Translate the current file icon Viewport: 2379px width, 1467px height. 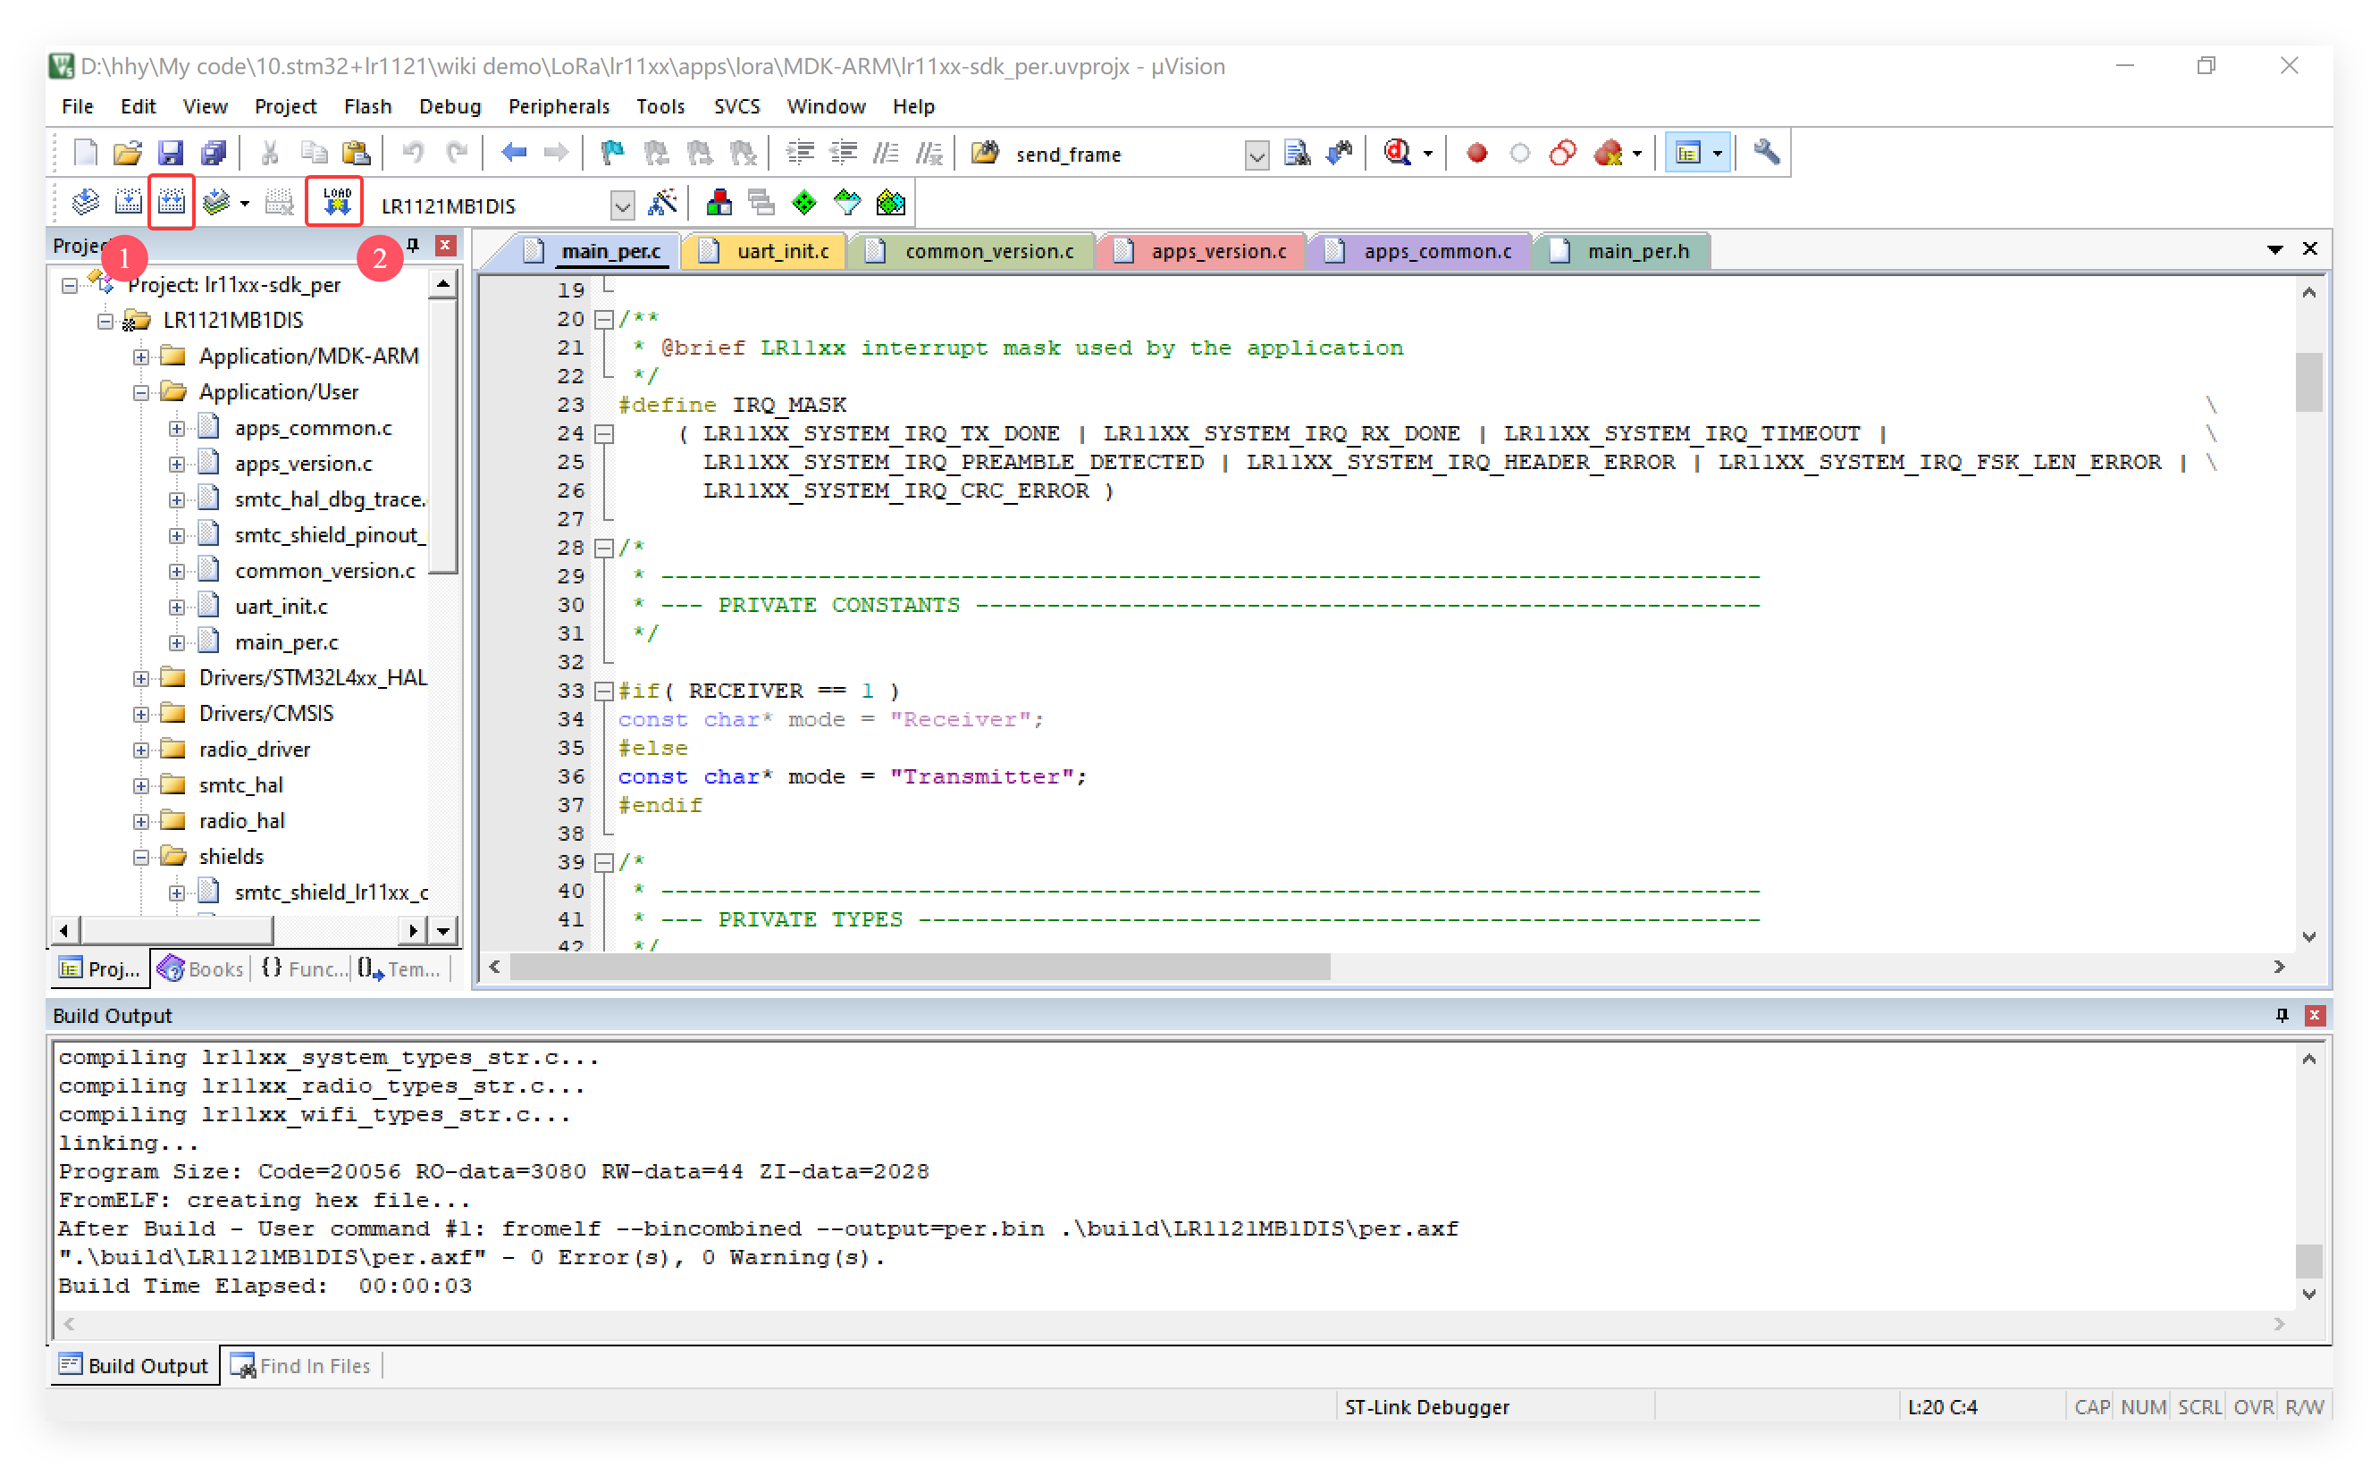point(86,203)
